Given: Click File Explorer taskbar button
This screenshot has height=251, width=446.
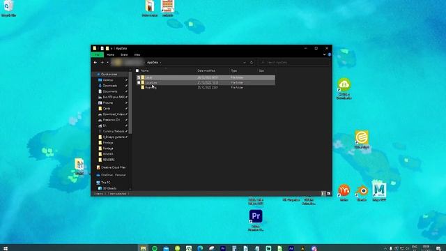Looking at the screenshot, I should (143, 248).
